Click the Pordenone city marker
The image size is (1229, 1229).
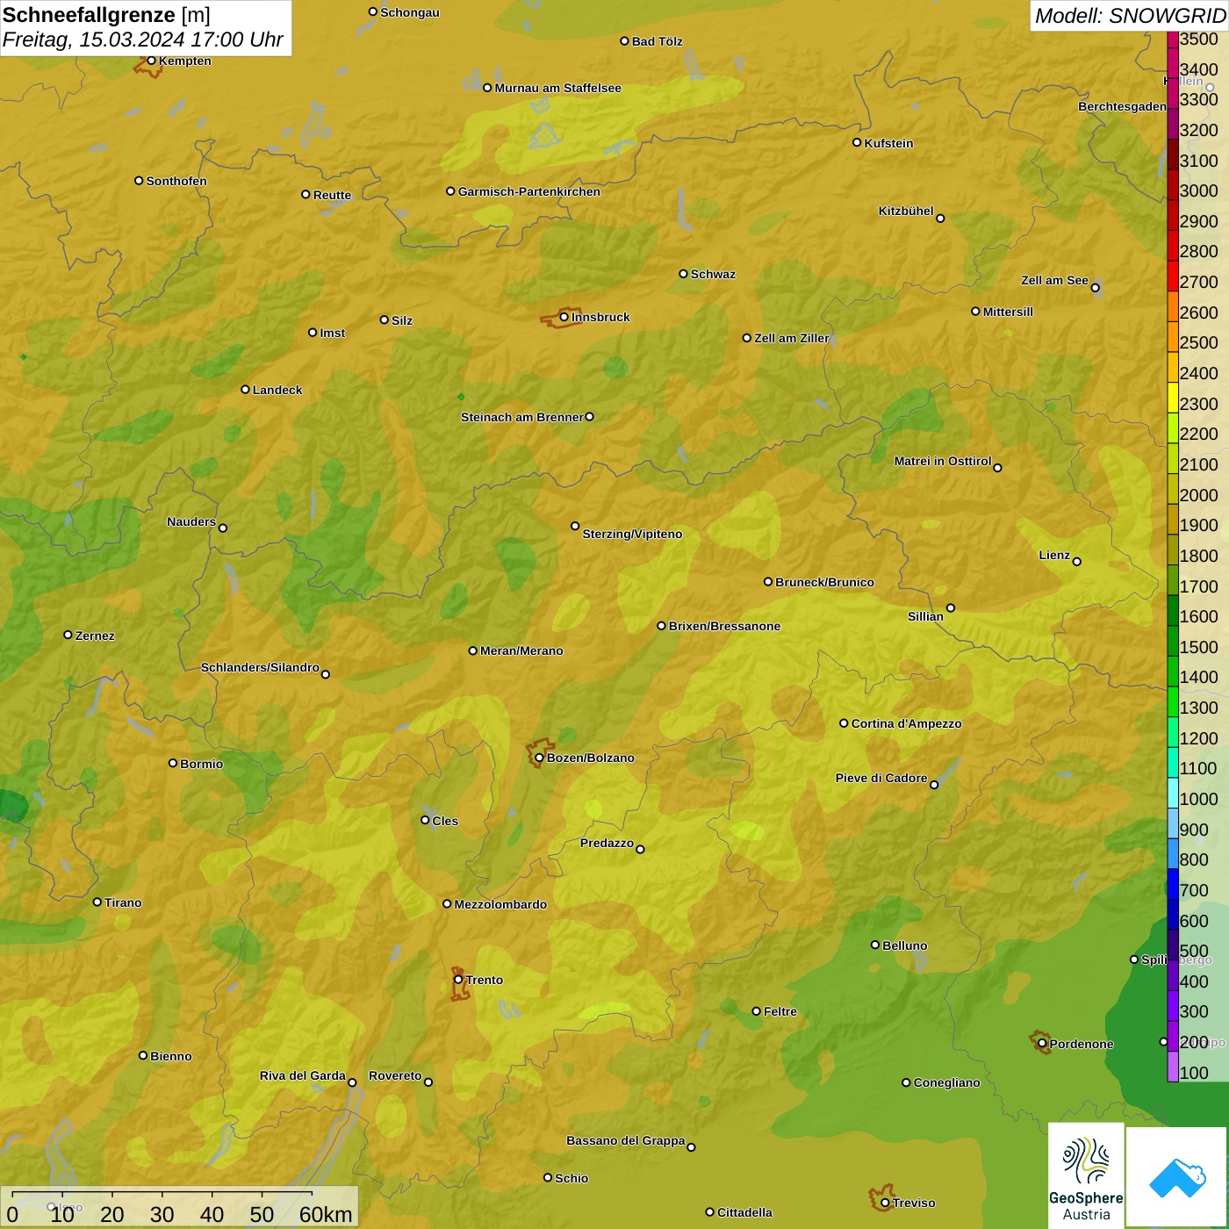1042,1044
